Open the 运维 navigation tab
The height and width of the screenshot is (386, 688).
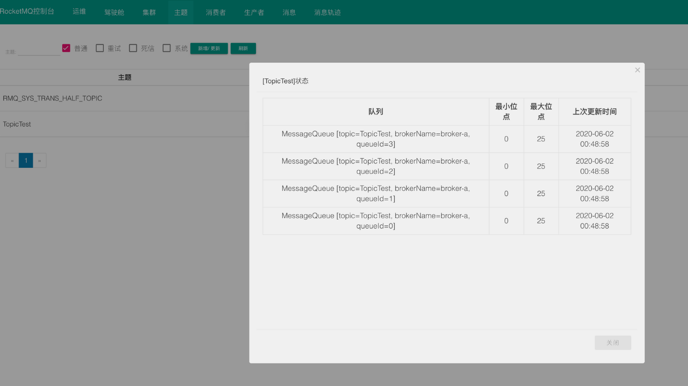(x=79, y=11)
